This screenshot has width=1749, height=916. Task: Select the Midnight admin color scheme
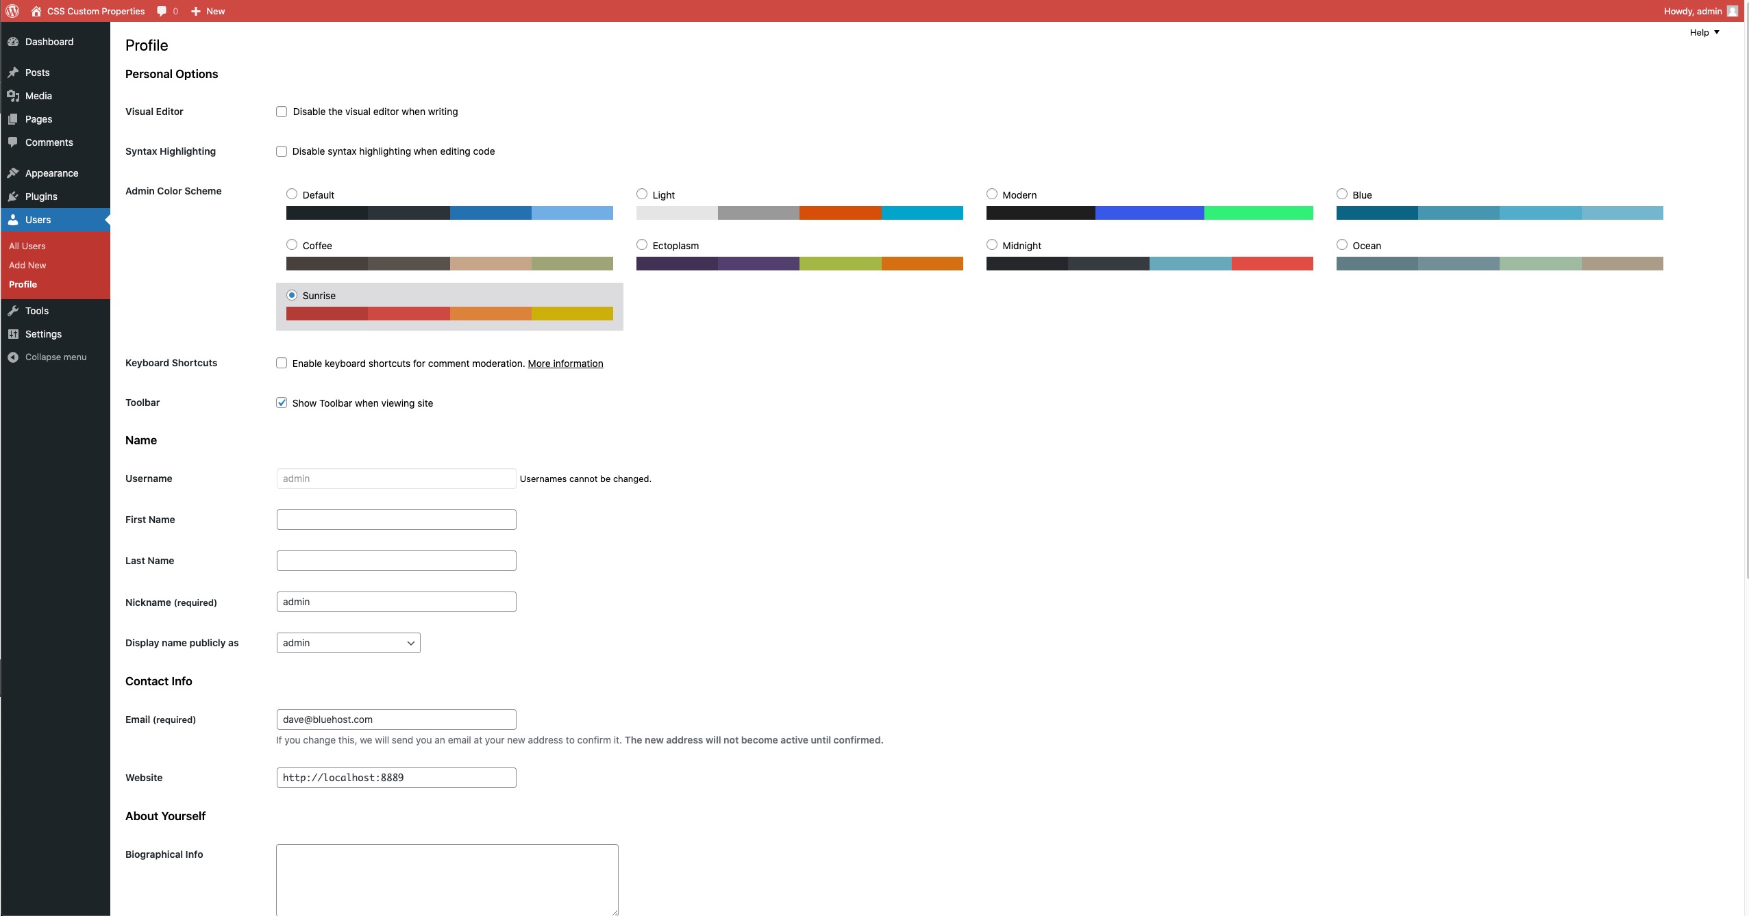pos(991,244)
